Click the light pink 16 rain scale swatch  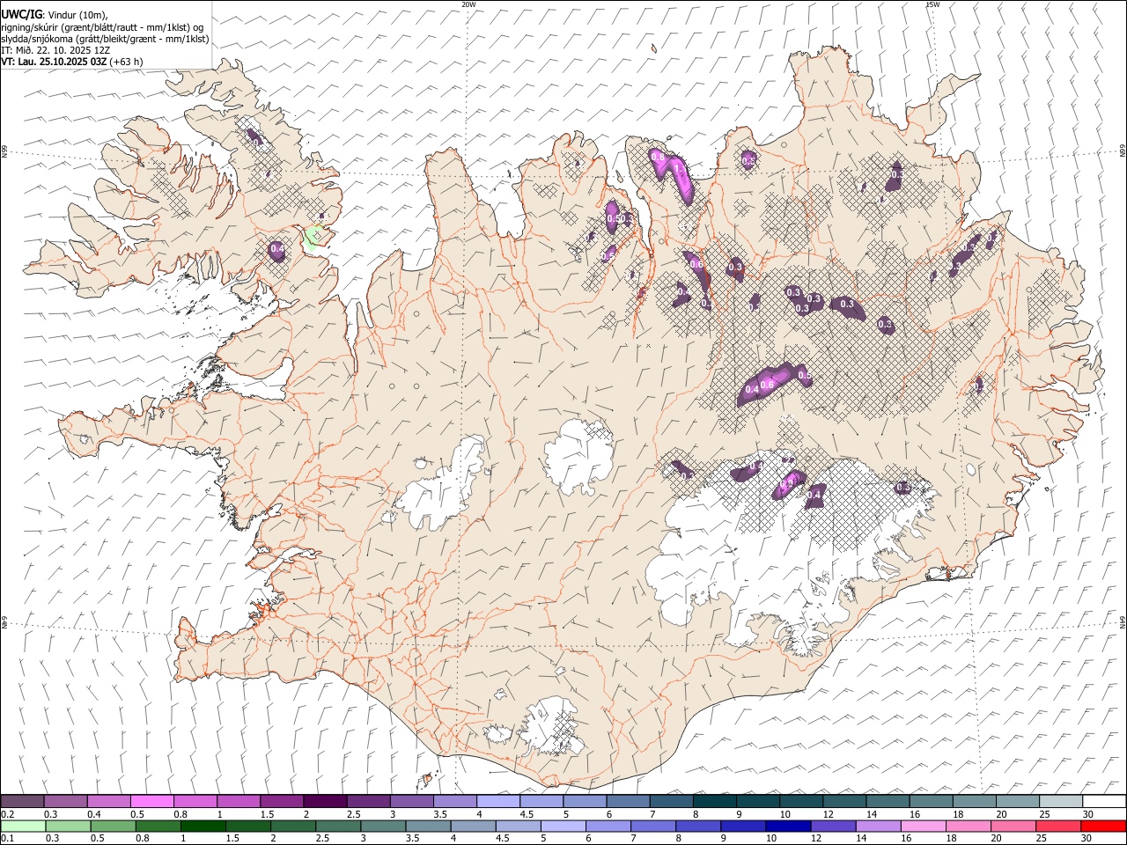pos(923,826)
